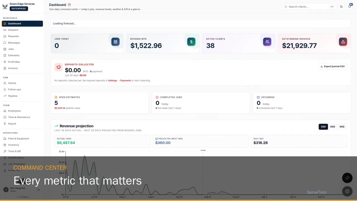Click the Enterprise plan badge

pos(19,9)
